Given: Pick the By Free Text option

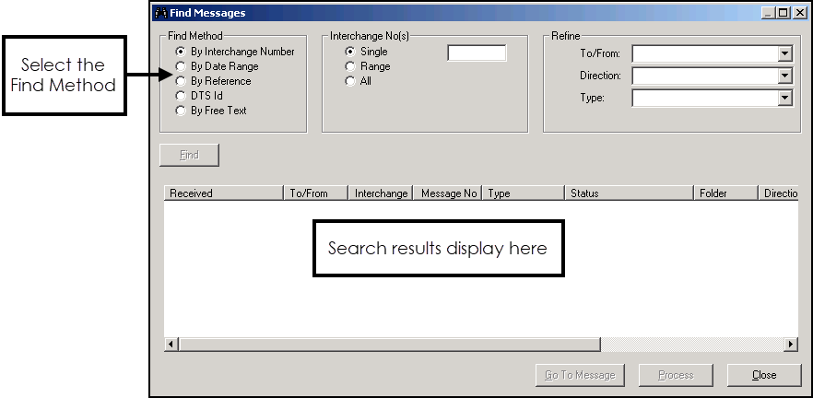Looking at the screenshot, I should [181, 111].
